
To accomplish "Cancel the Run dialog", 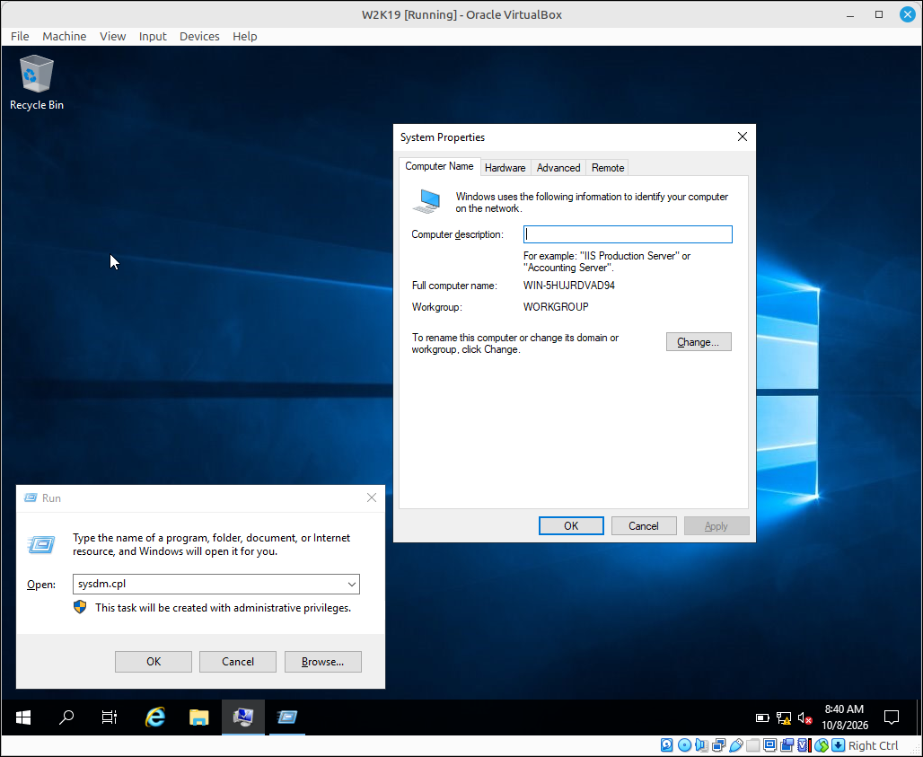I will click(x=238, y=662).
